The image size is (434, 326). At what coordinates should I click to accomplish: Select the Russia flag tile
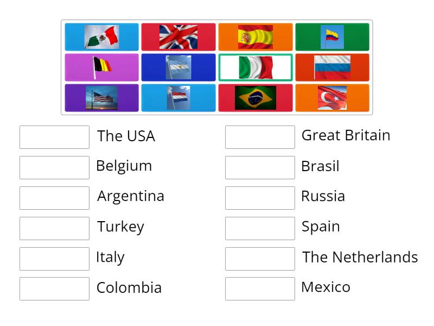coord(331,67)
